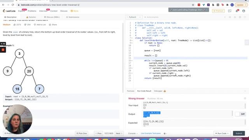249x140 pixels.
Task: Open the puzzle-piece Extensions menu
Action: (x=227, y=5)
